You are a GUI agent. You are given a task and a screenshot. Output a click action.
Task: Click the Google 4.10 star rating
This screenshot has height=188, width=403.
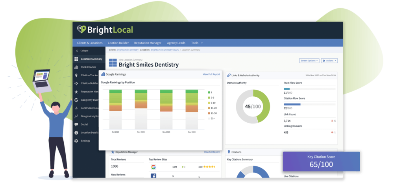click(207, 167)
